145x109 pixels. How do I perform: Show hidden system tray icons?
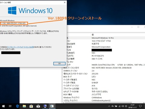pyautogui.click(x=109, y=106)
